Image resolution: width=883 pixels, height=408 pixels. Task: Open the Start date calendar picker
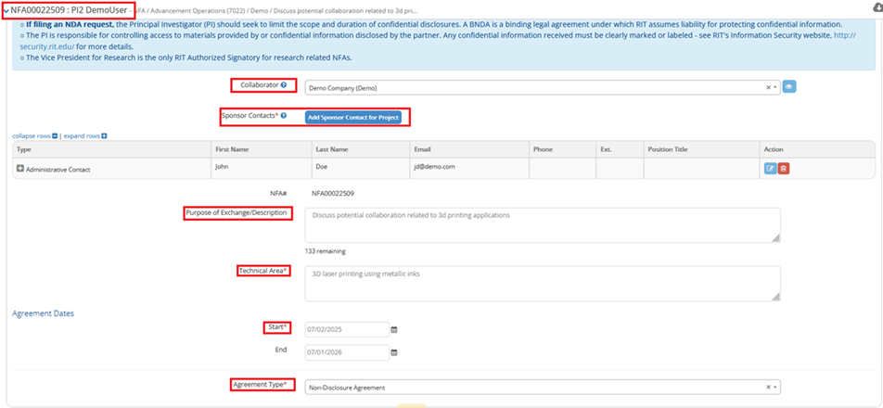[x=393, y=329]
